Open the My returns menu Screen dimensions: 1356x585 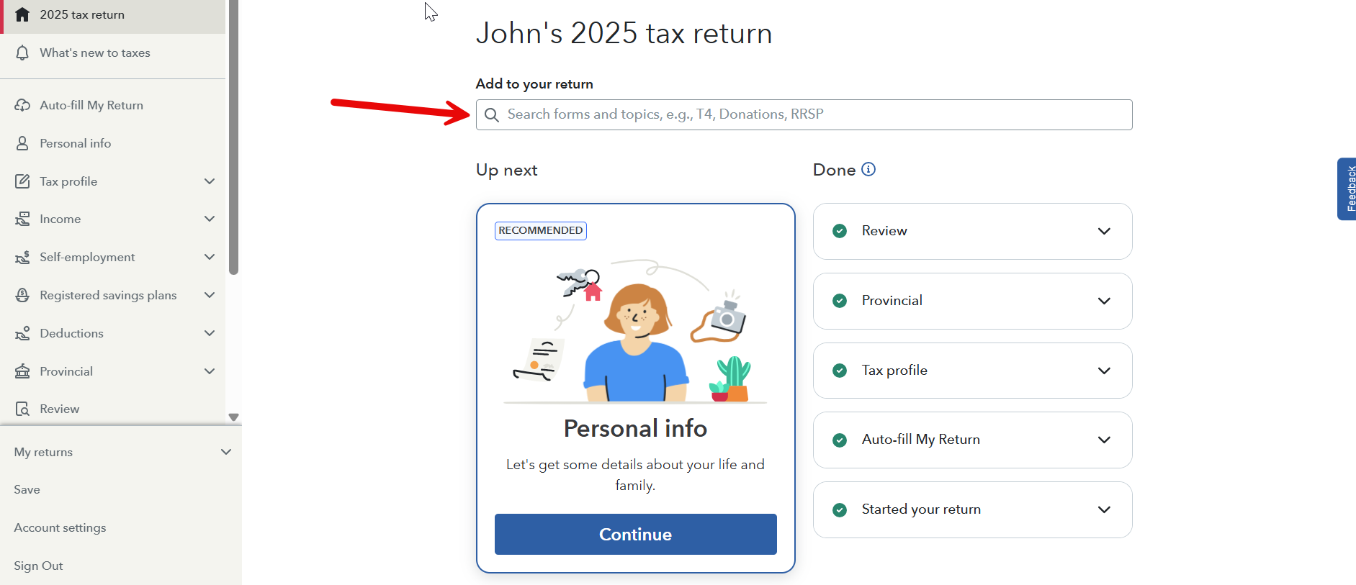coord(225,452)
